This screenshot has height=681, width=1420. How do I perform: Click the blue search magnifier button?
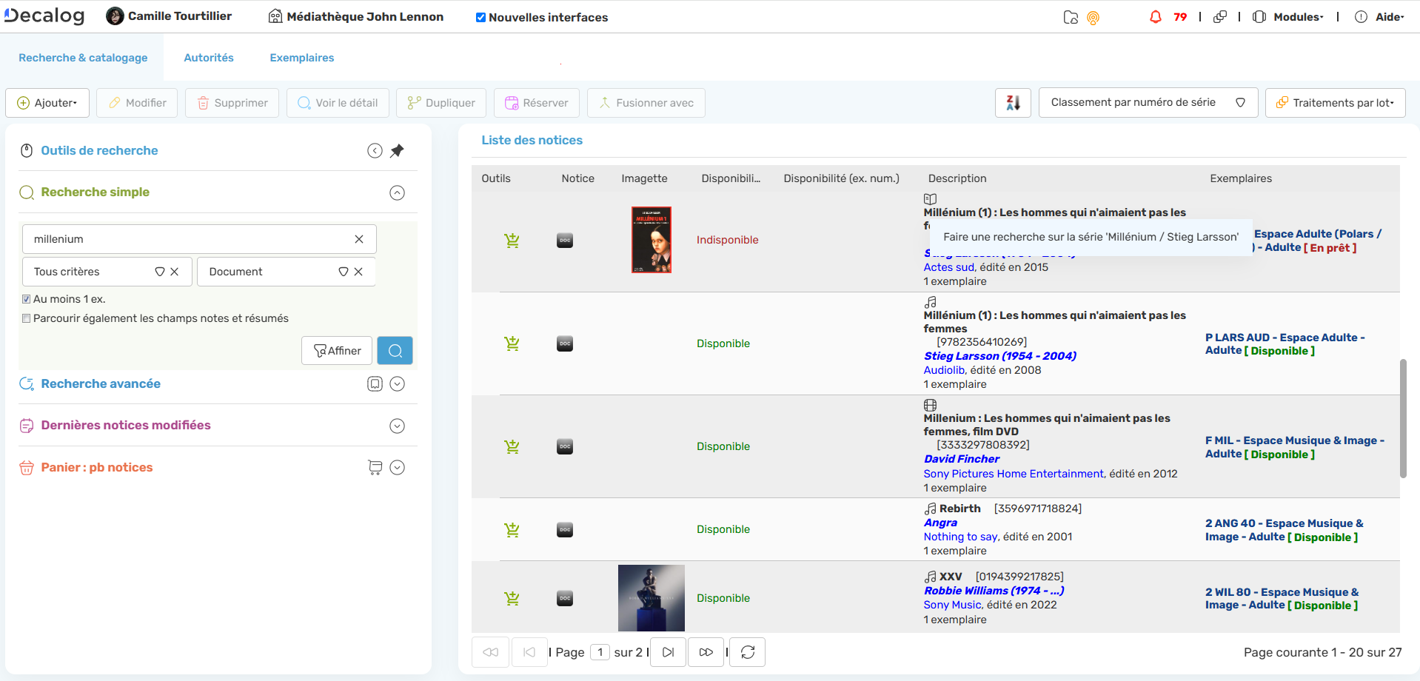tap(395, 351)
